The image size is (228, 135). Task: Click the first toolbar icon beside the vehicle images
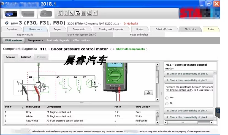60,13
